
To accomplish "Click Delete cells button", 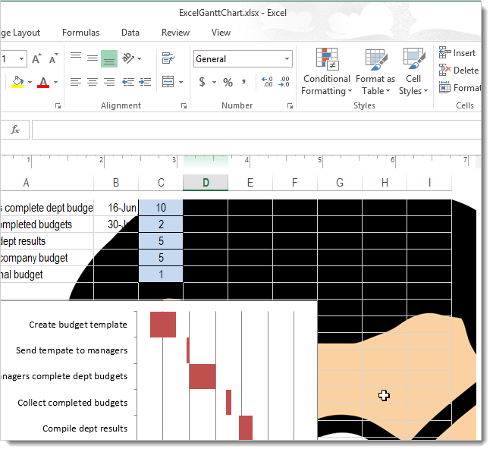I will [459, 70].
